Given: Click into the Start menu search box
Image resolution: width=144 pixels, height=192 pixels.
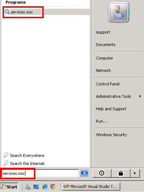Looking at the screenshot, I should point(40,173).
